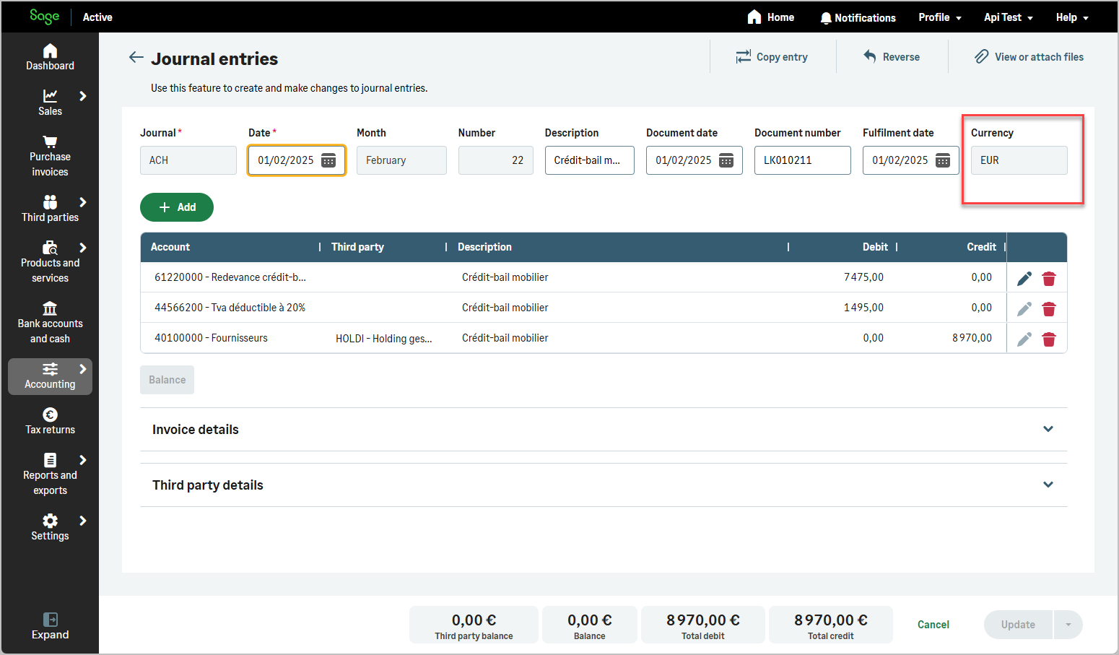Add a new journal line
The height and width of the screenshot is (655, 1119).
(177, 207)
